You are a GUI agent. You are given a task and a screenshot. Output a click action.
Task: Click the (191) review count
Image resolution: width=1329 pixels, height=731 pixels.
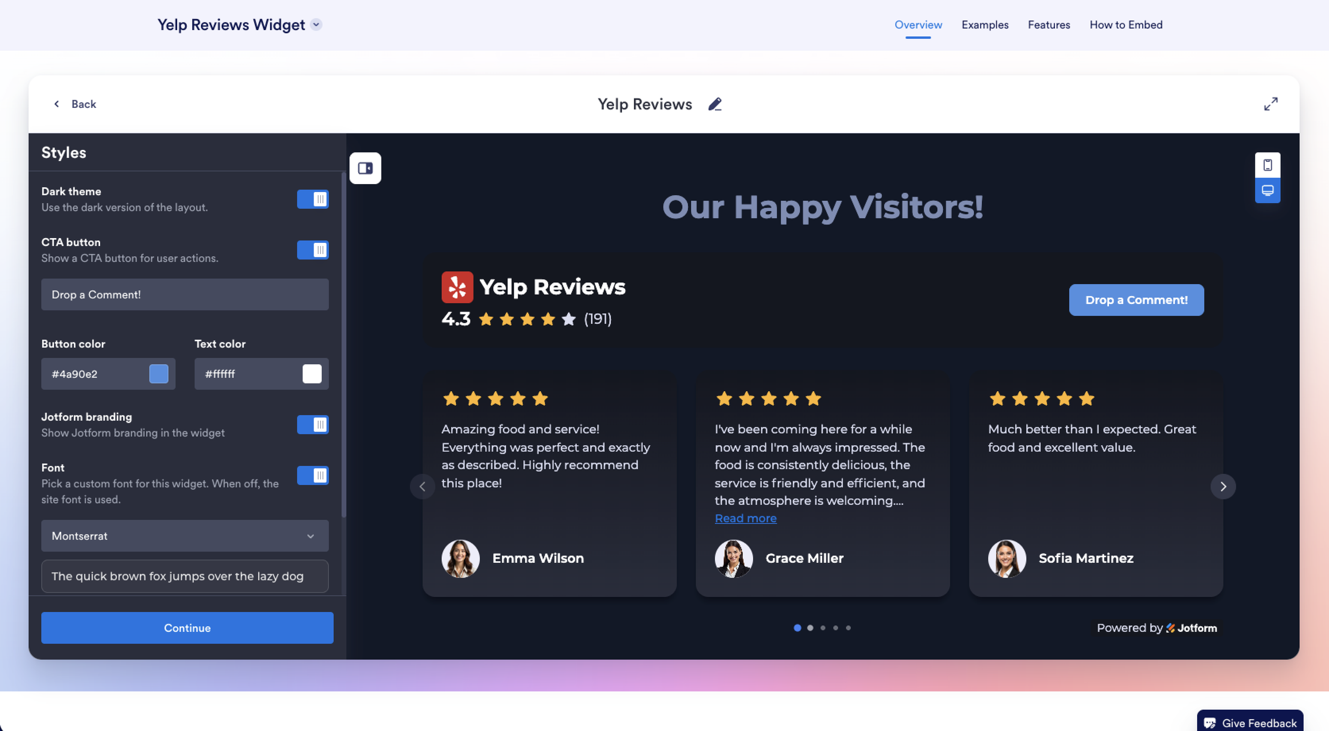pos(598,319)
